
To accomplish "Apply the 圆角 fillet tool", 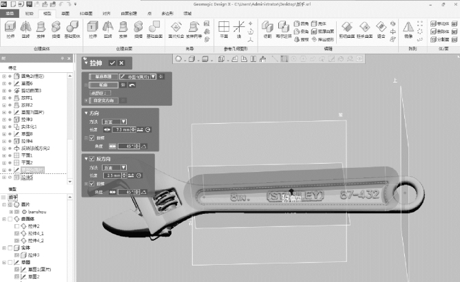I will click(301, 23).
